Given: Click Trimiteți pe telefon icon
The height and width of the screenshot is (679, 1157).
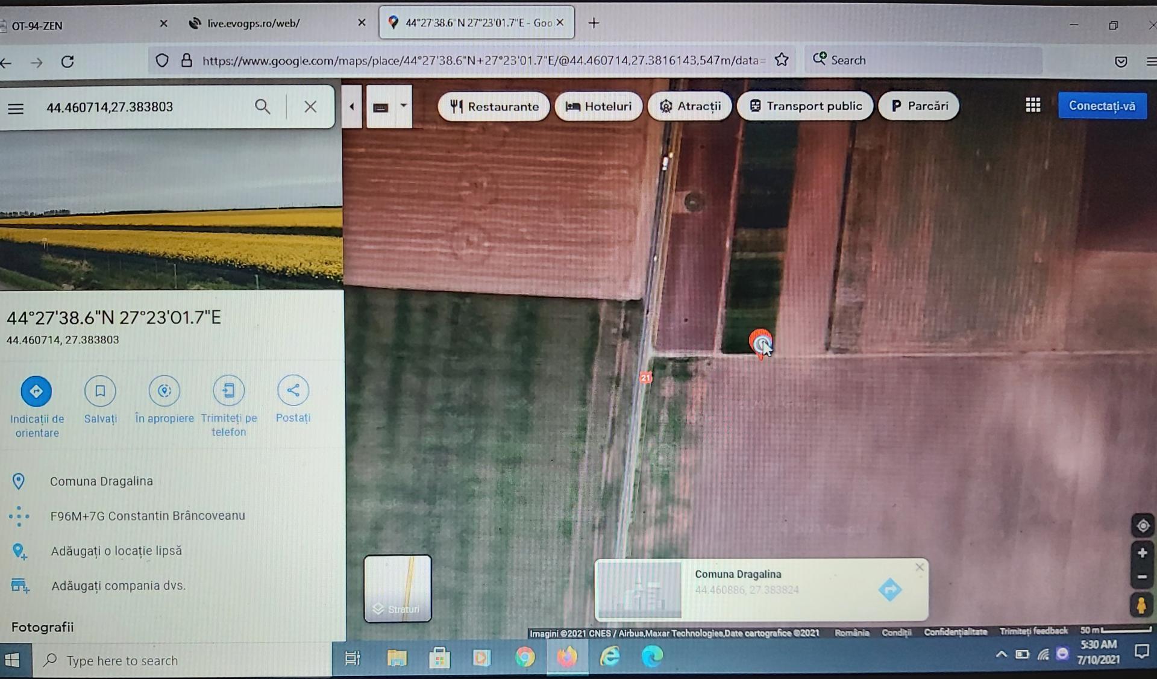Looking at the screenshot, I should (x=228, y=391).
